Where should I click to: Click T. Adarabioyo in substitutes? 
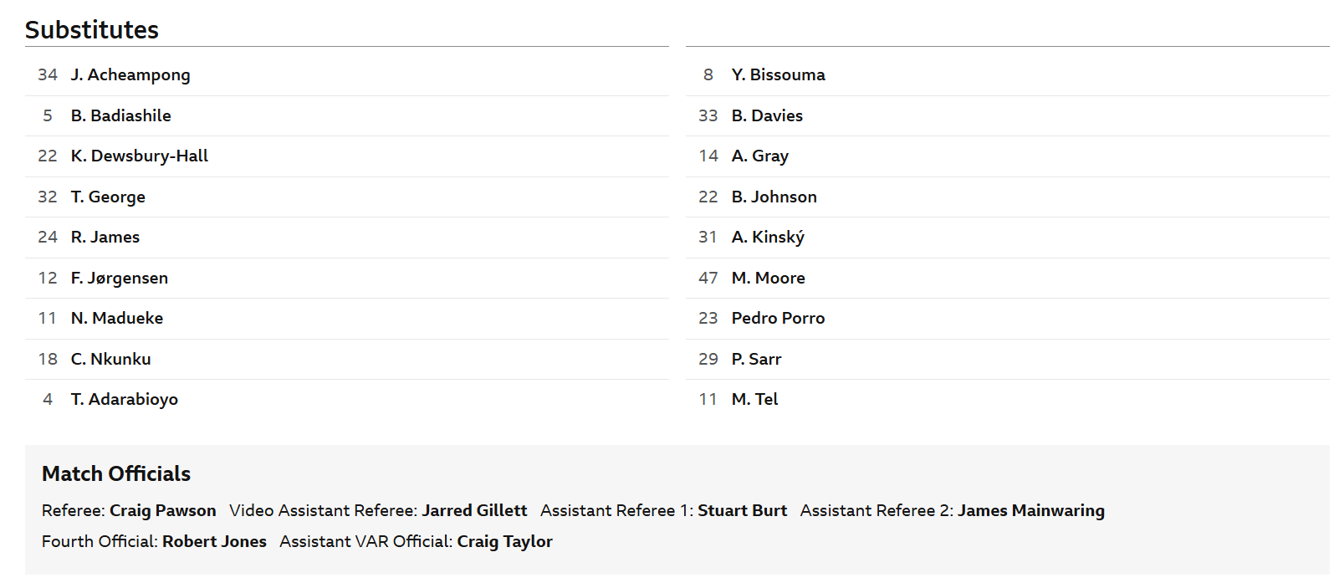125,400
